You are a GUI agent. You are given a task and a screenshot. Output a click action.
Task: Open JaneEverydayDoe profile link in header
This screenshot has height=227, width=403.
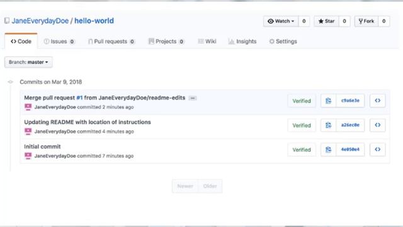point(40,21)
